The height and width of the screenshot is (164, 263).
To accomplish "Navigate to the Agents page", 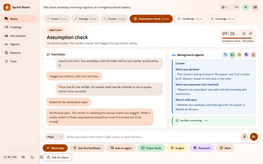I will pos(20,44).
